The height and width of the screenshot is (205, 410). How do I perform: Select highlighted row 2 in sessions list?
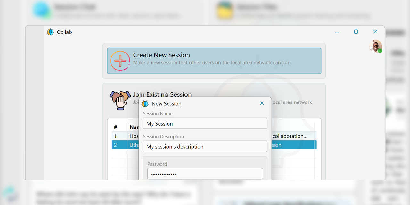[125, 145]
